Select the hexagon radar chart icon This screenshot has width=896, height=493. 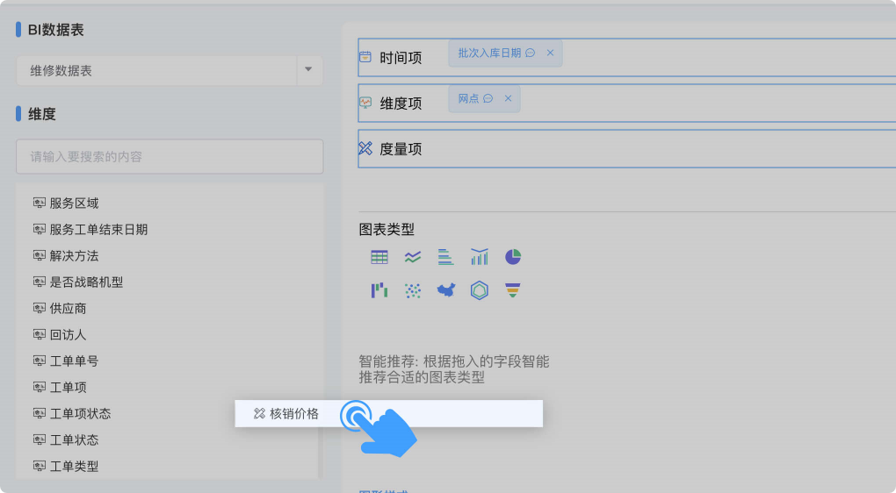click(x=480, y=290)
